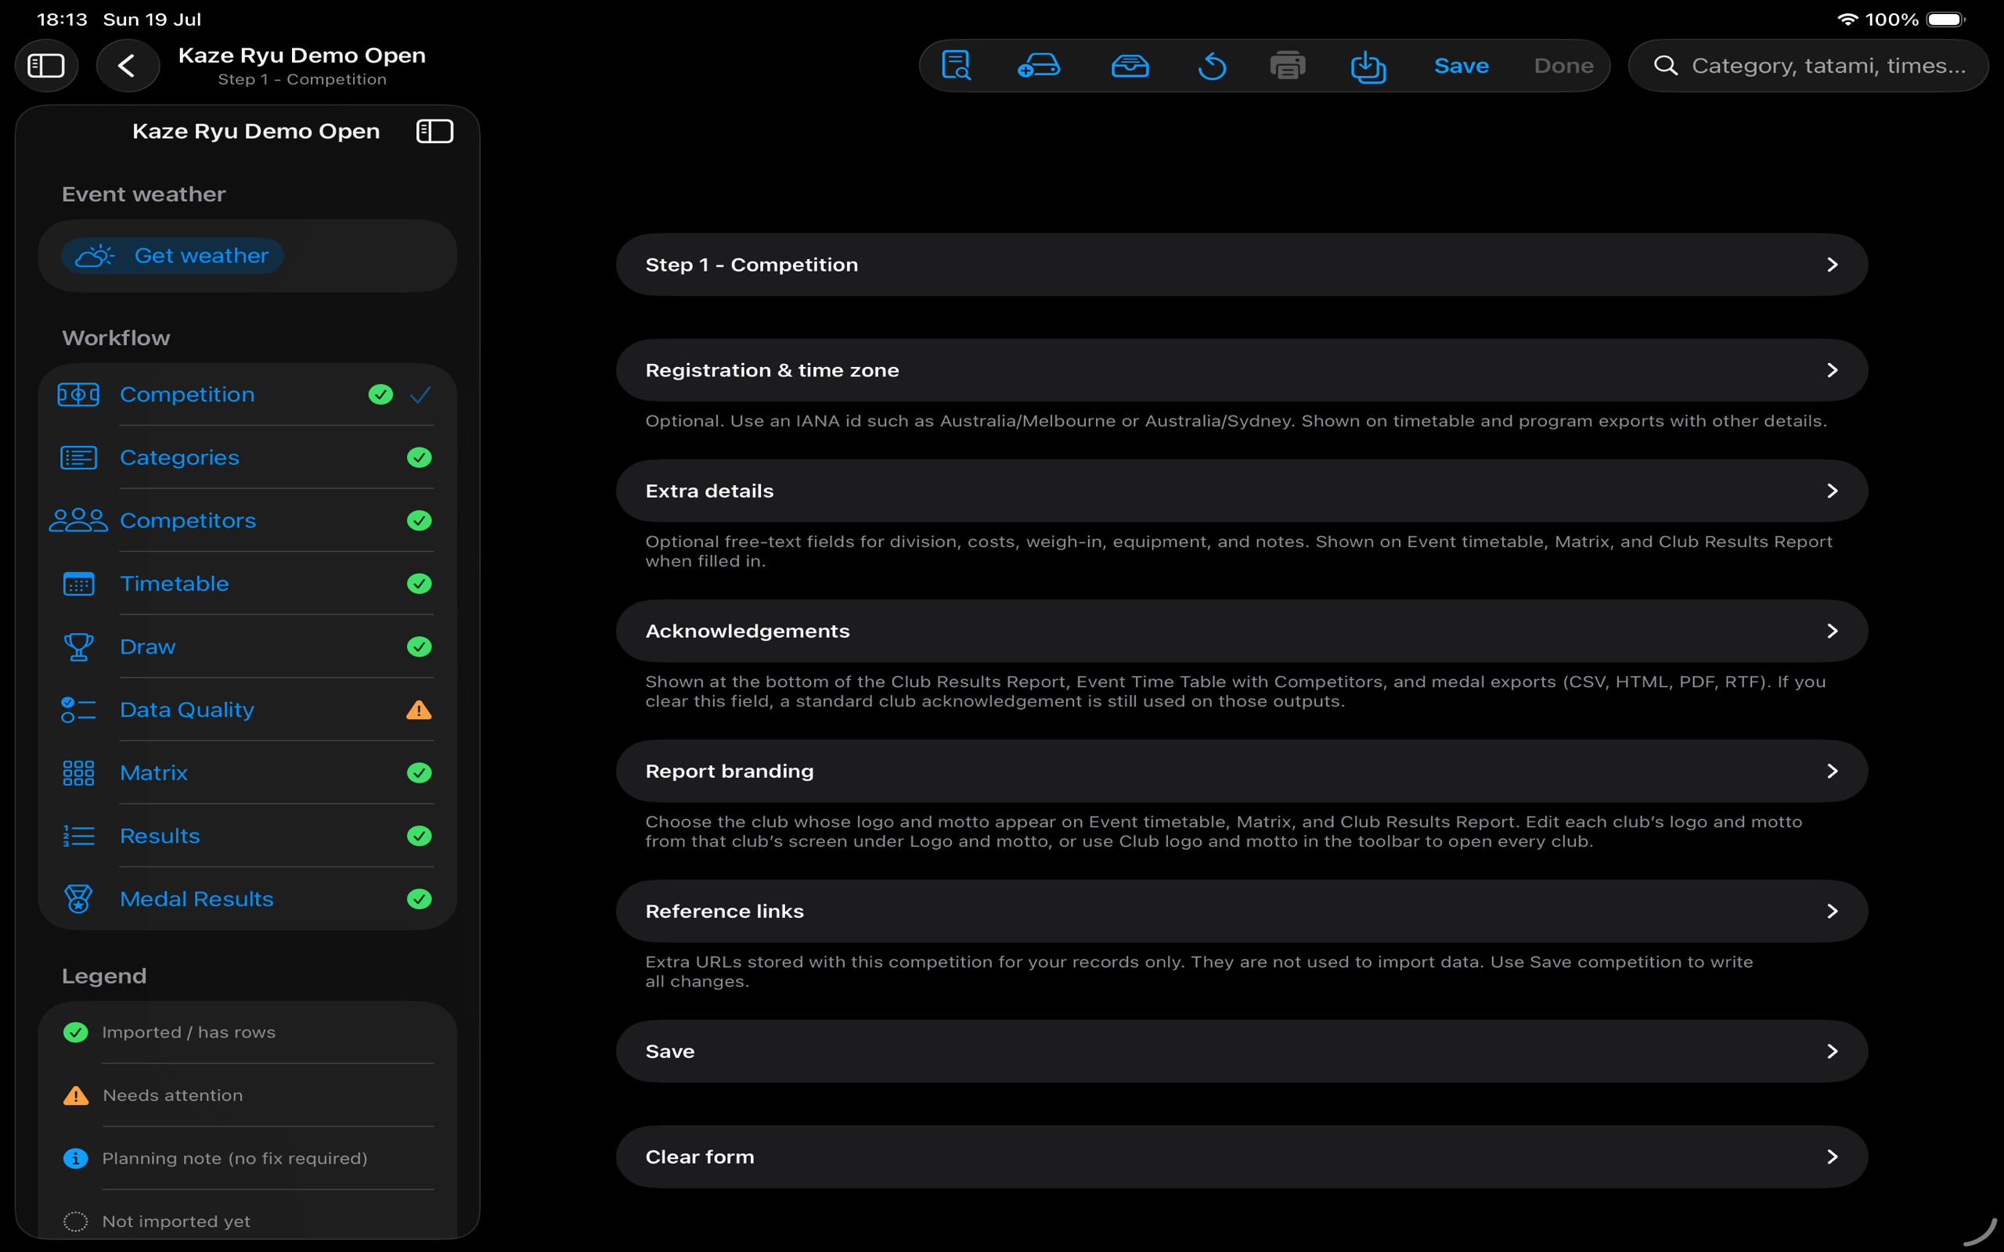Click the Category, tatami, times search field
The width and height of the screenshot is (2004, 1252).
coord(1808,66)
